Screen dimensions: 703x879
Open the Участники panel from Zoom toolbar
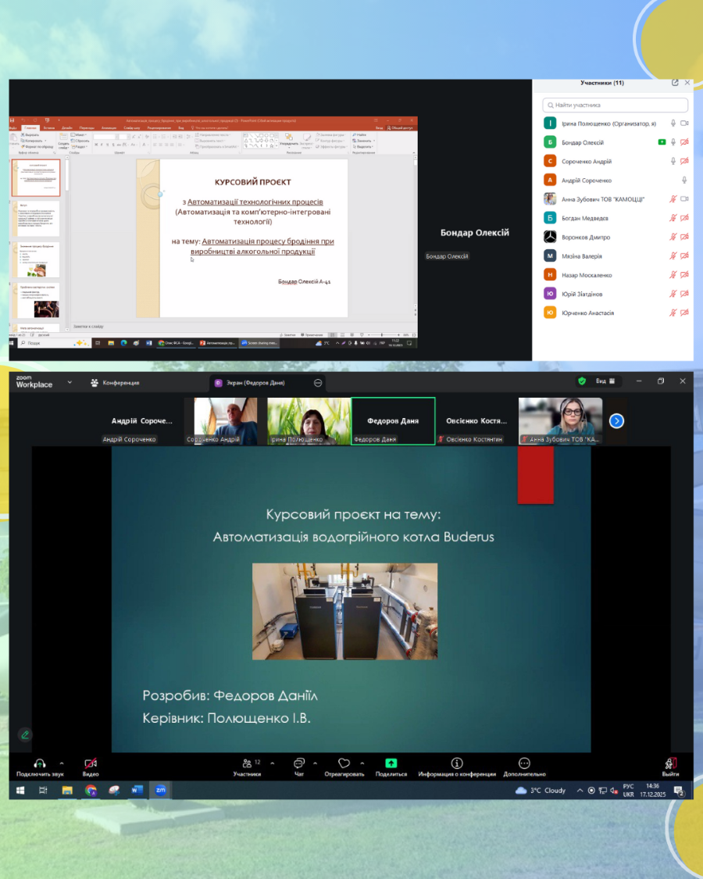(246, 763)
